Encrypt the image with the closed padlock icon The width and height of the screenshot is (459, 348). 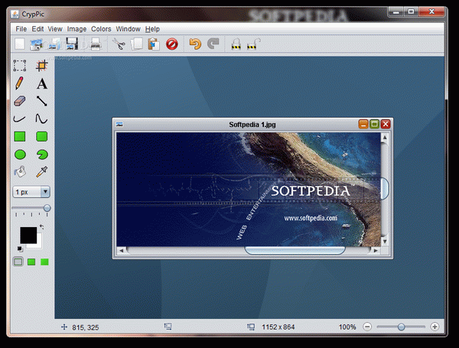236,44
